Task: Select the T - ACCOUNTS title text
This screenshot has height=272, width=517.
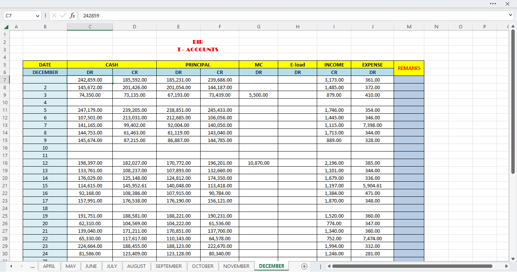Action: pos(198,49)
